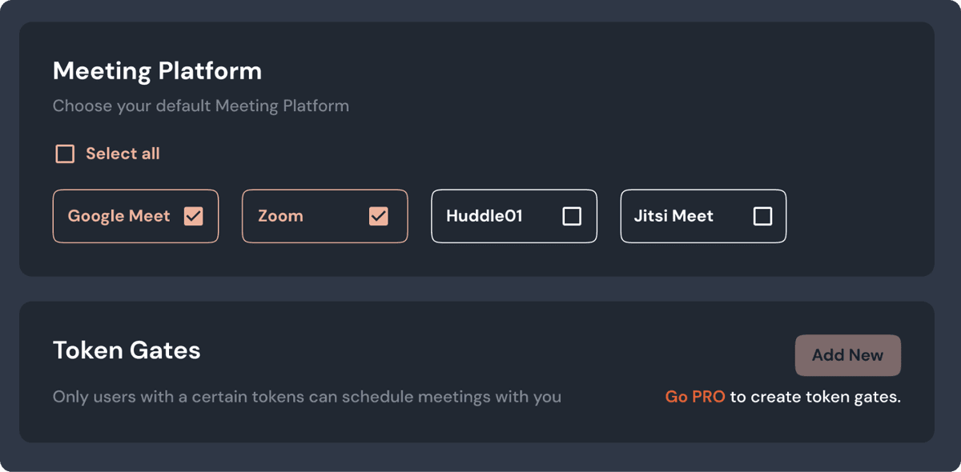Click the Token Gates heading
Image resolution: width=961 pixels, height=472 pixels.
coord(127,350)
